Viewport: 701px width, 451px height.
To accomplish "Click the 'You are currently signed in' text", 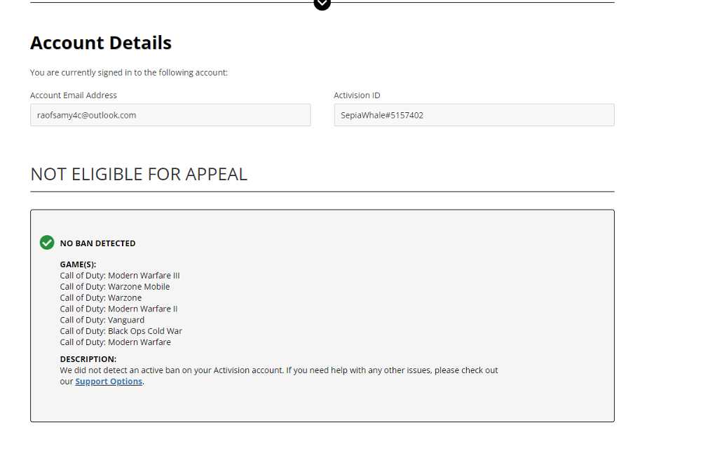I will click(129, 72).
